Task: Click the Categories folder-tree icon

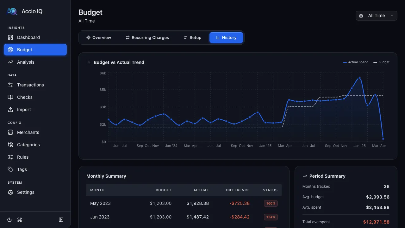Action: (x=10, y=145)
